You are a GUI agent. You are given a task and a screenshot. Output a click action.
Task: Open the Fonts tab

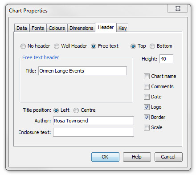click(38, 28)
